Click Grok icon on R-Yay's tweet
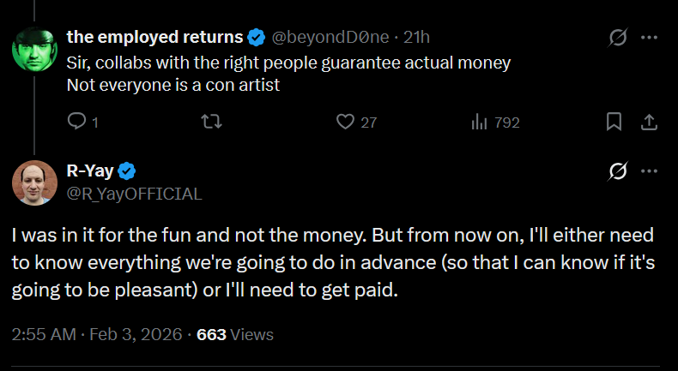 point(616,171)
